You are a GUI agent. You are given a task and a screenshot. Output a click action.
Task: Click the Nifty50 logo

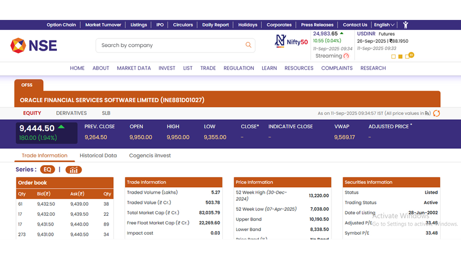click(x=292, y=41)
